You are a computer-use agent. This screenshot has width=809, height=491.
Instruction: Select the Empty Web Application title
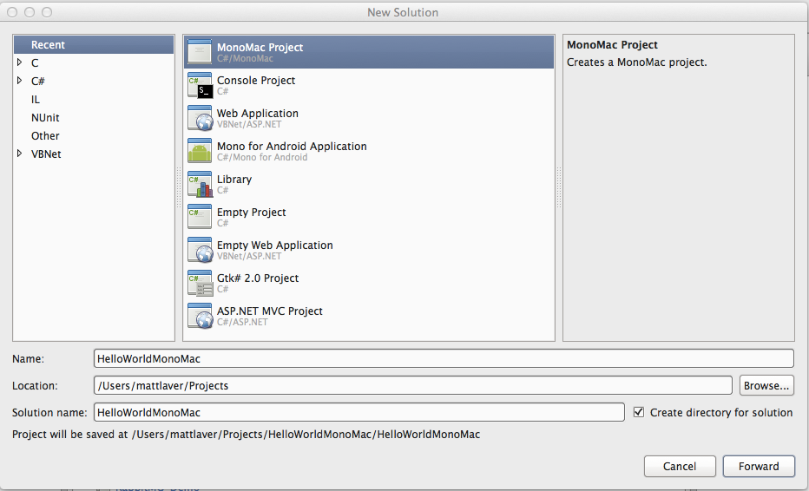[274, 245]
